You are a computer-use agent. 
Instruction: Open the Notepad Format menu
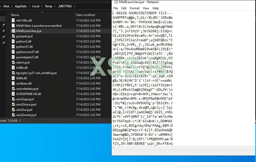(x=135, y=8)
